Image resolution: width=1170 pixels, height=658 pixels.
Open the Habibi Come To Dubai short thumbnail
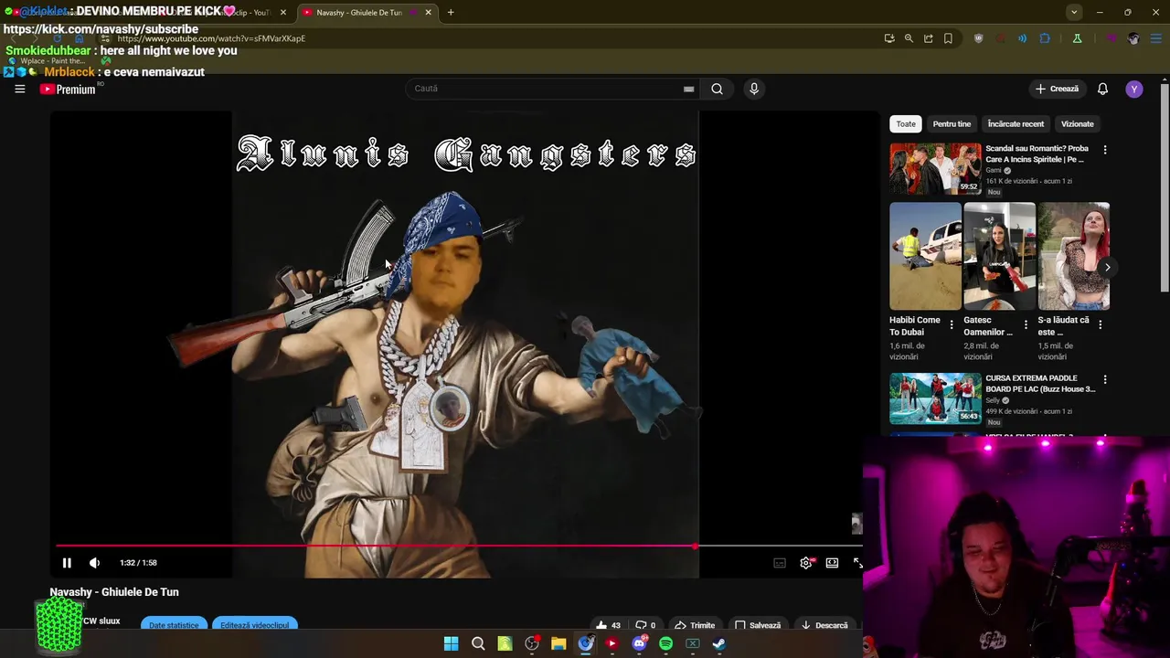(x=925, y=257)
